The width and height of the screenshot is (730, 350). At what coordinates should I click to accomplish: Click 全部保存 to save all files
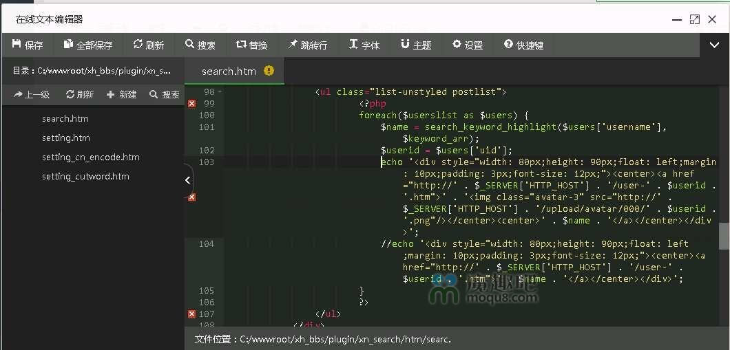point(88,45)
